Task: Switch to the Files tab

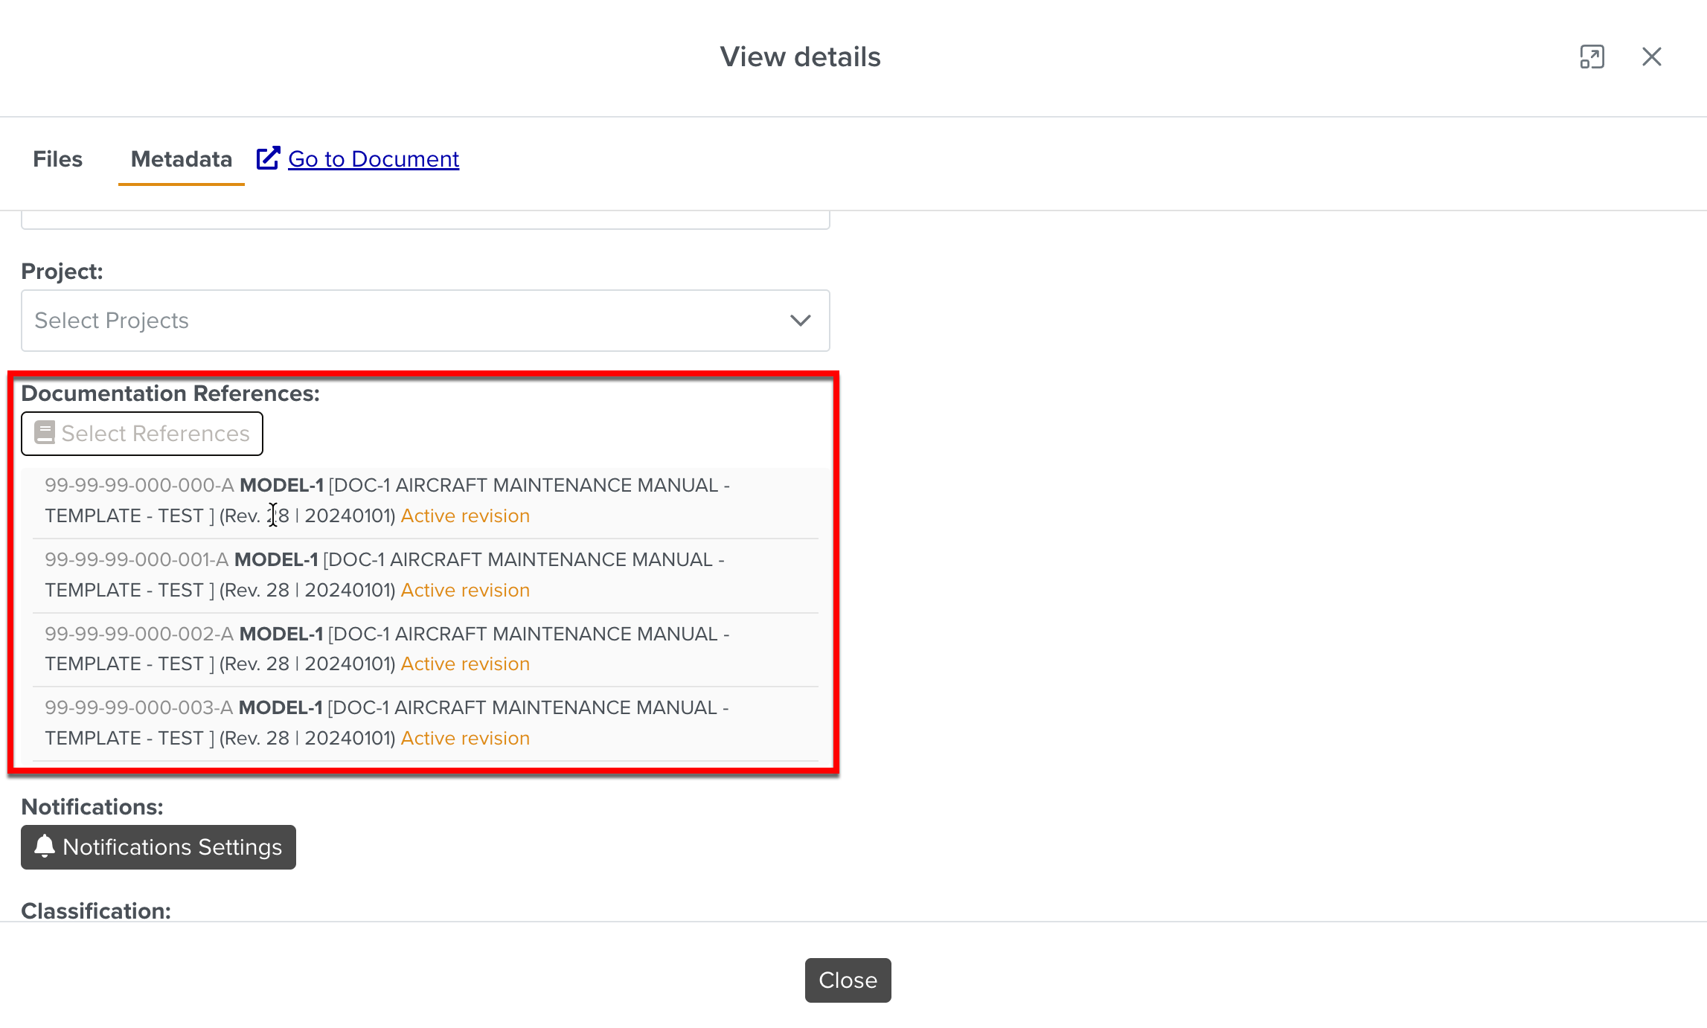Action: click(57, 159)
